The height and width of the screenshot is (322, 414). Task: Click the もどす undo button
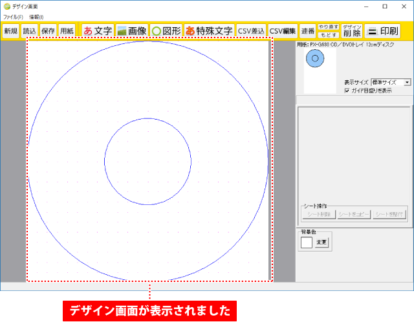point(329,35)
